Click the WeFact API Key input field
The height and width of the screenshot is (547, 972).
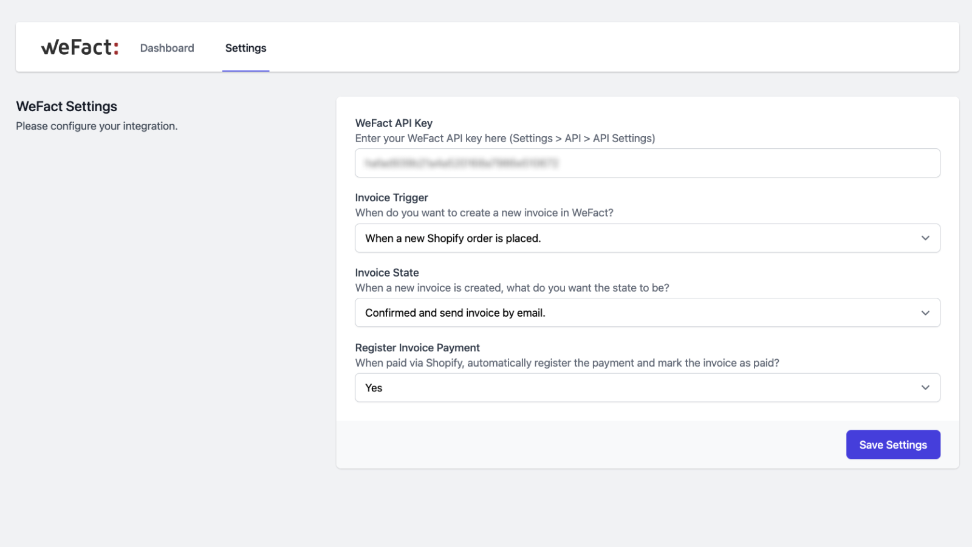[647, 163]
